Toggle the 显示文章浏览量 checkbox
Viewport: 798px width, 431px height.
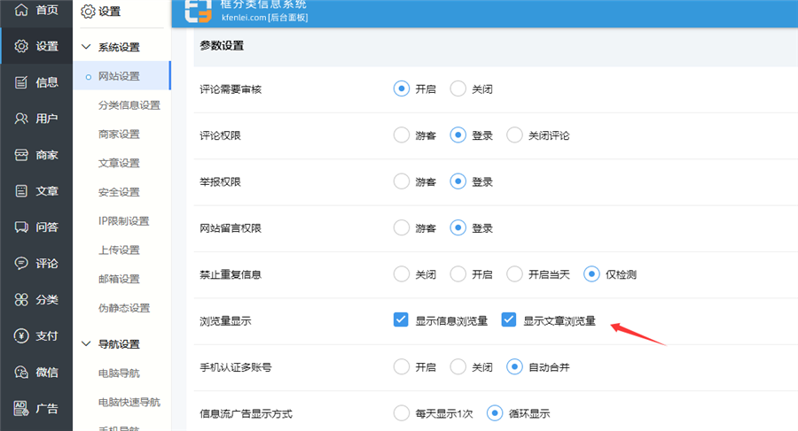pos(509,319)
